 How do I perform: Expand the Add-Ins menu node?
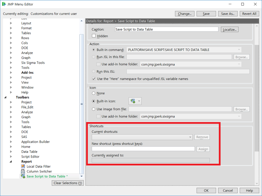pos(11,72)
